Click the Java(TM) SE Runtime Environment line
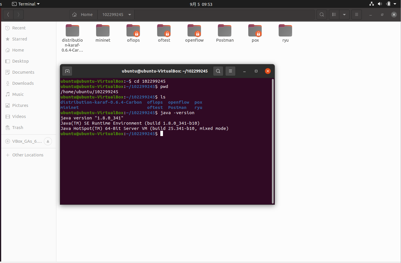The height and width of the screenshot is (263, 401). point(130,123)
